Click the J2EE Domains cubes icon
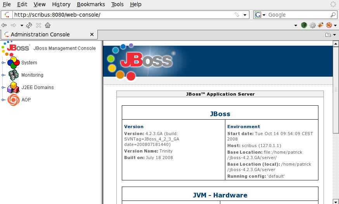Image resolution: width=339 pixels, height=204 pixels. tap(14, 87)
